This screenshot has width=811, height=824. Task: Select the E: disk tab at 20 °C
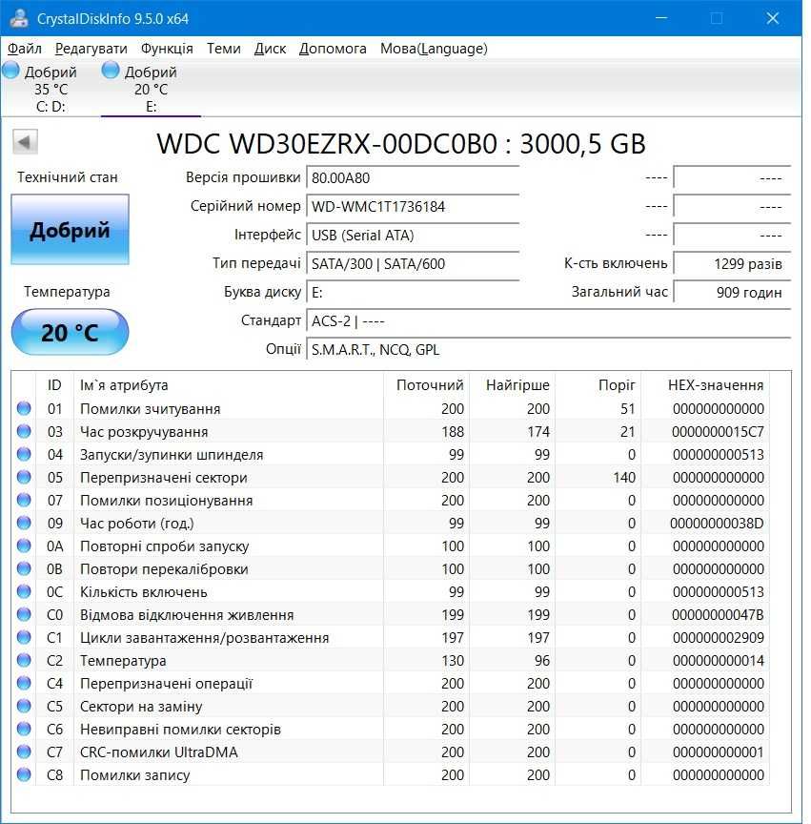[151, 88]
